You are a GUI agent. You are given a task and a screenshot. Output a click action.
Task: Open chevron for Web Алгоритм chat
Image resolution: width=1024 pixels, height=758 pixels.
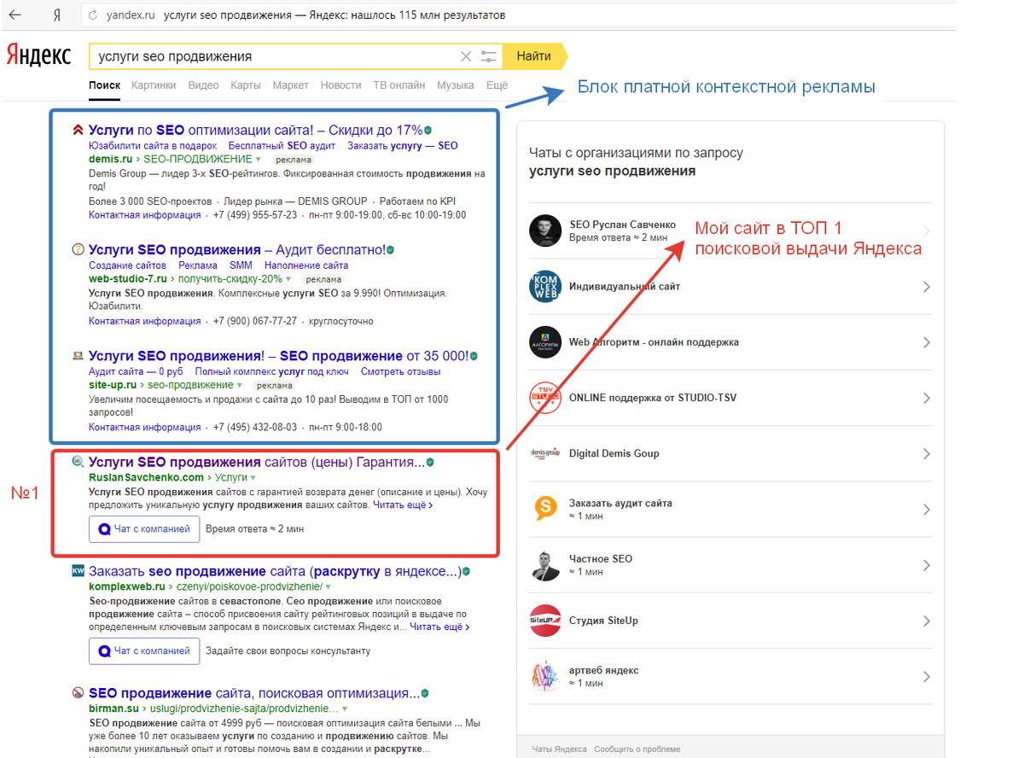click(927, 342)
